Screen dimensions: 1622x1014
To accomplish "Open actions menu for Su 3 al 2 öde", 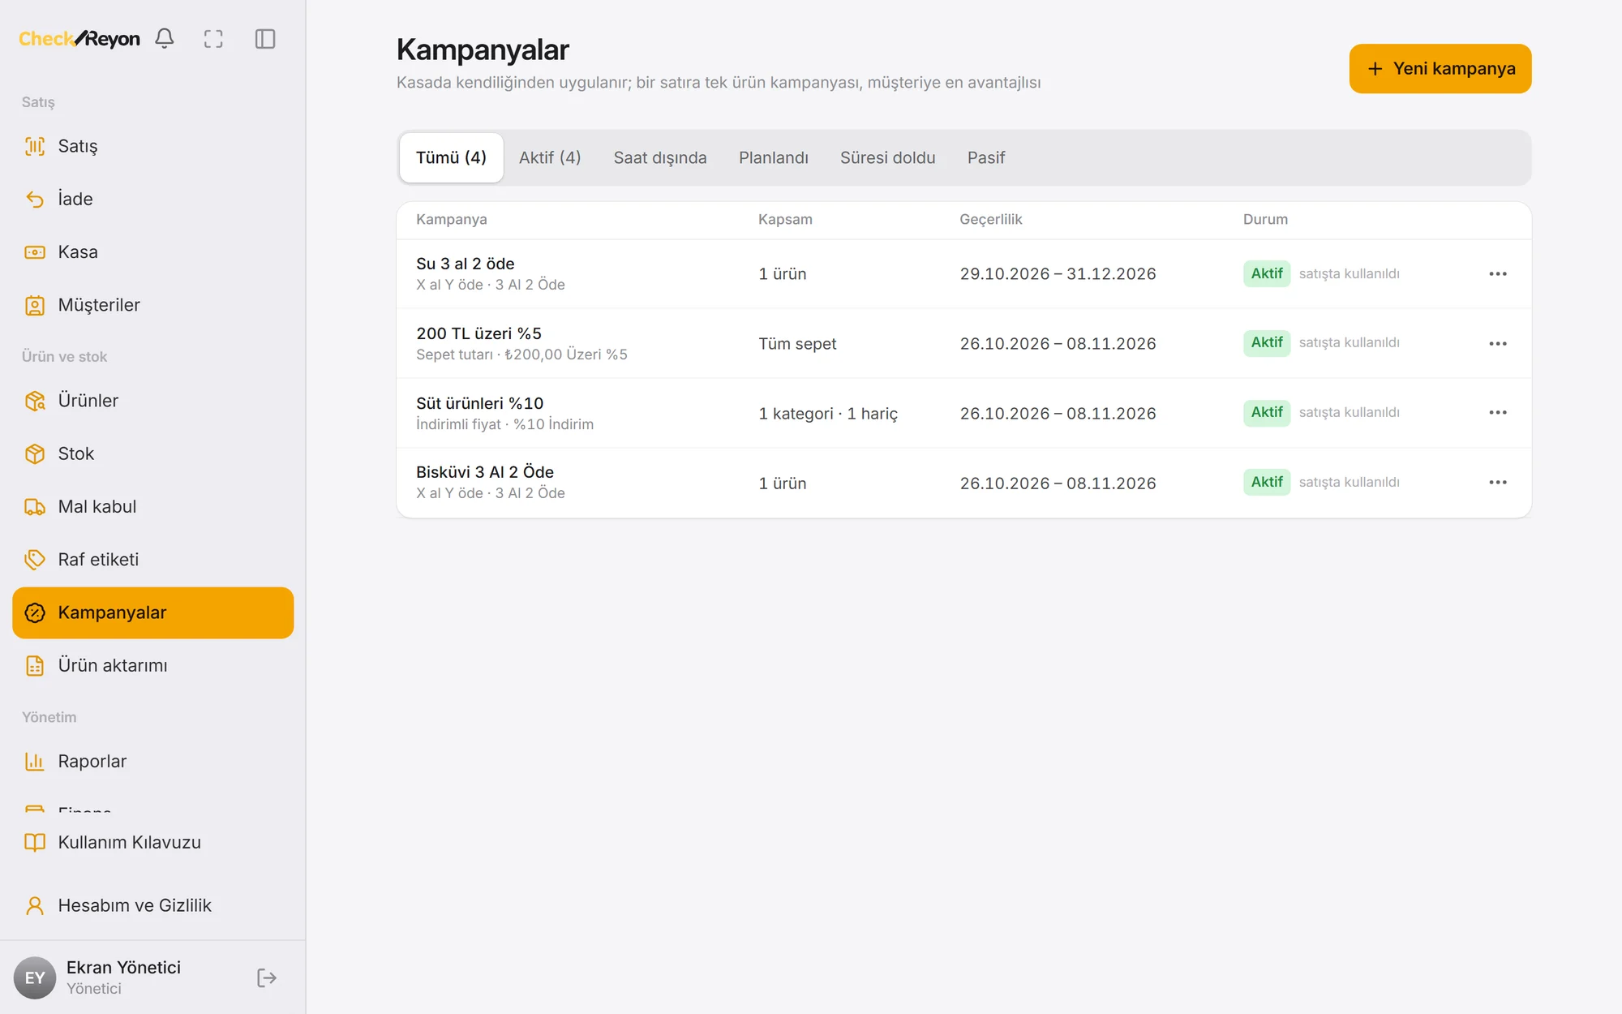I will [1498, 274].
